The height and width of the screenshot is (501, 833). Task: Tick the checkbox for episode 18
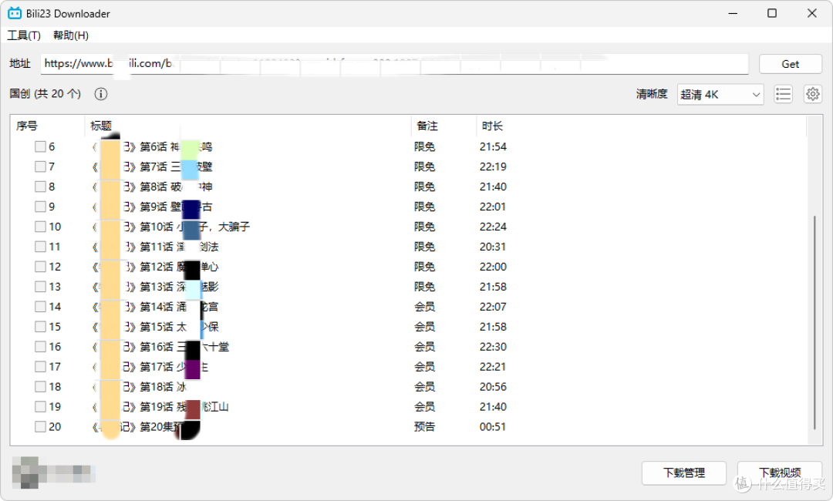(x=40, y=387)
